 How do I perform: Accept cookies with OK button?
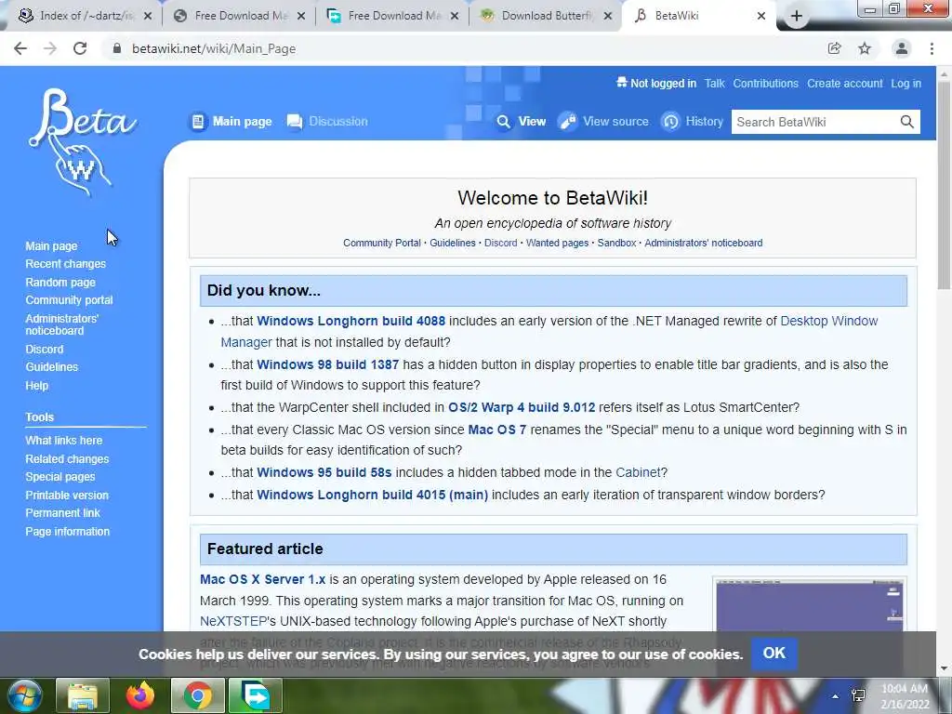click(774, 654)
